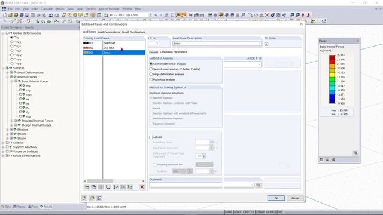The height and width of the screenshot is (215, 383).
Task: Click LC1 black color swatch
Action: point(86,43)
